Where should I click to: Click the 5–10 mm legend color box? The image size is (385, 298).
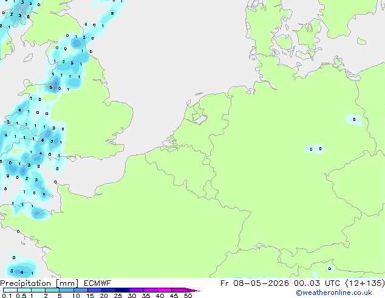click(x=66, y=290)
